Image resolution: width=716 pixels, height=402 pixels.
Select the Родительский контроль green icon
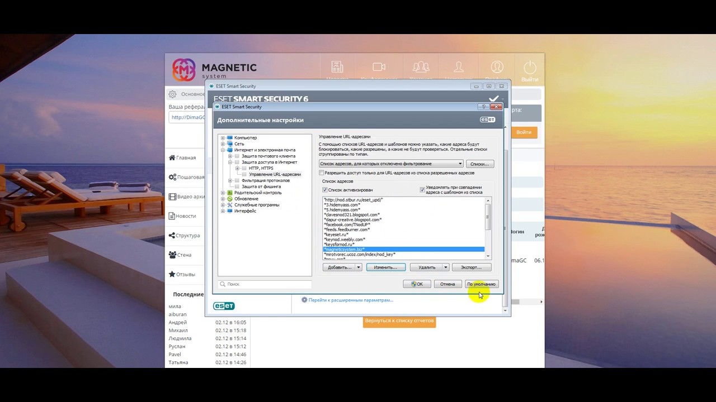point(229,193)
